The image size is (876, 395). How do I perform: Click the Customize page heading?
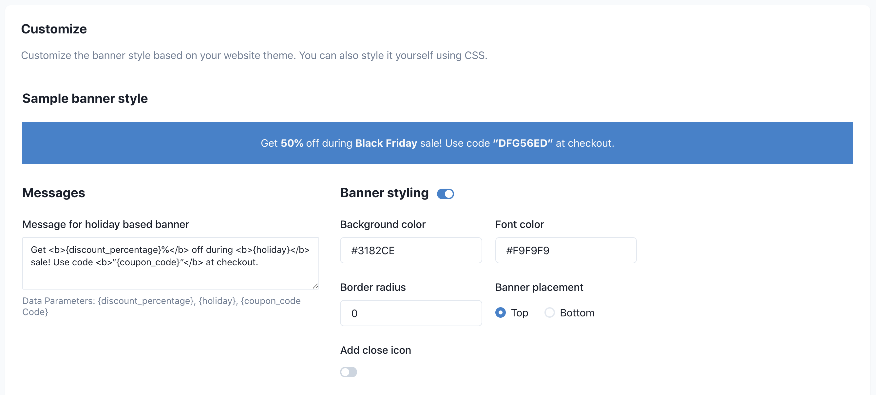[54, 29]
